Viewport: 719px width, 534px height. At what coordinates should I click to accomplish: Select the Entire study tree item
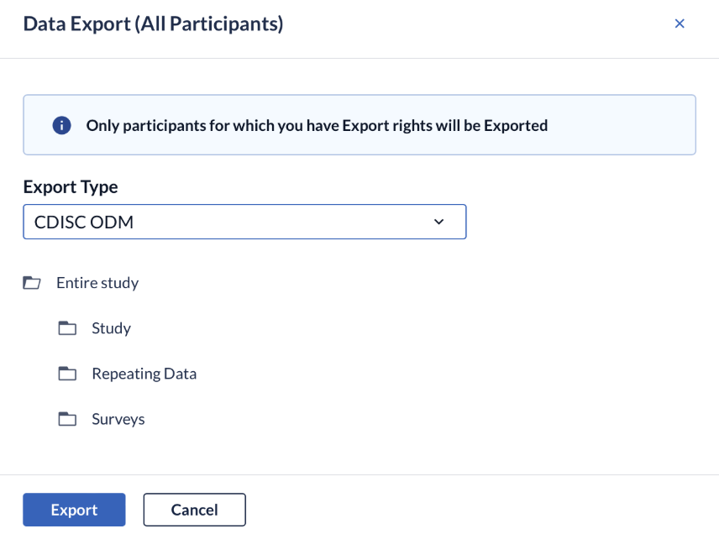[97, 283]
